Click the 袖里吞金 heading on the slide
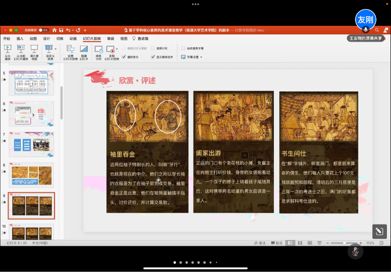Viewport: 391px width, 272px height. point(123,154)
